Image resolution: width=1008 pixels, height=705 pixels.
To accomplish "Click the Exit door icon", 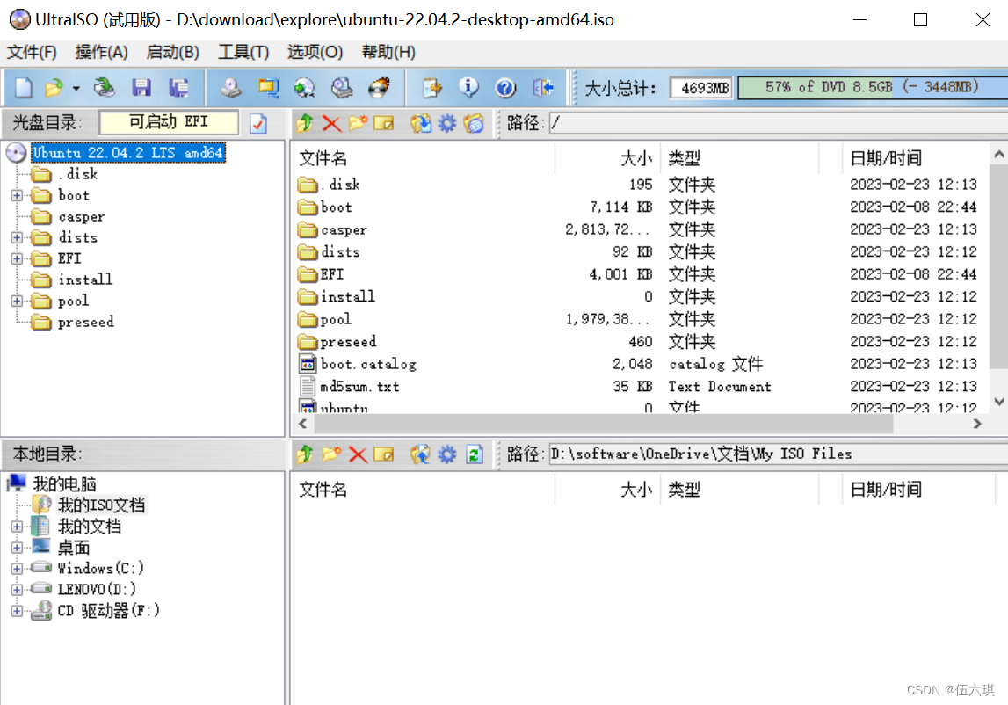I will [543, 88].
